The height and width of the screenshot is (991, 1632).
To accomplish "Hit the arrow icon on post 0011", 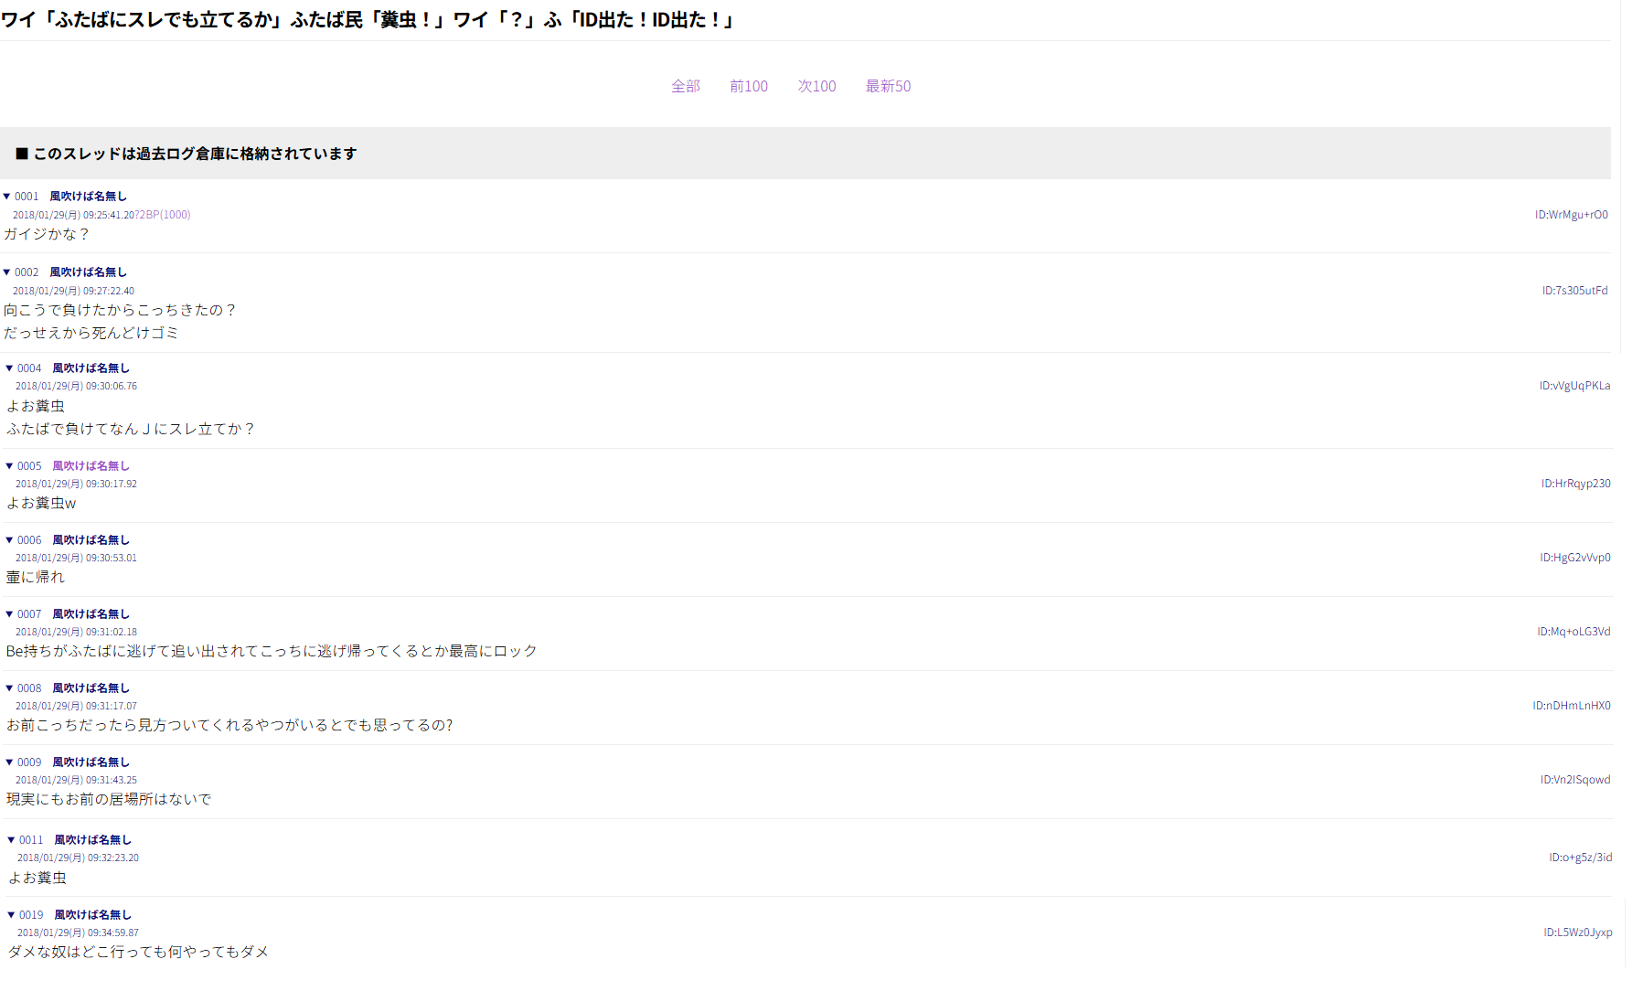I will (x=11, y=840).
